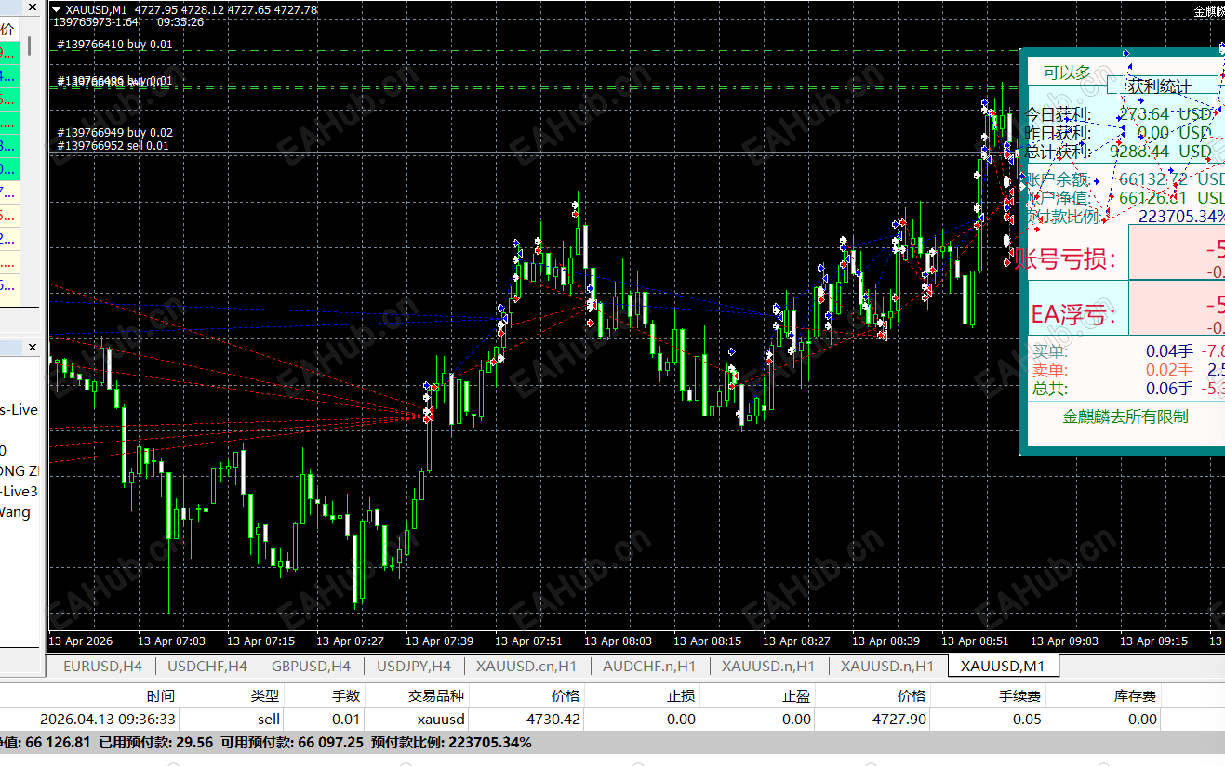This screenshot has width=1225, height=766.
Task: Select the 可以多 label in EA panel
Action: tap(1067, 73)
